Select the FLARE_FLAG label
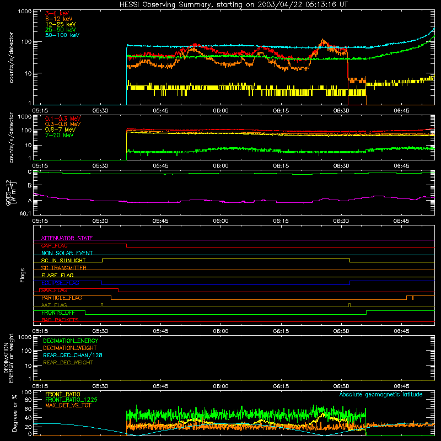Viewport: 441px width, 441px height. coord(57,275)
